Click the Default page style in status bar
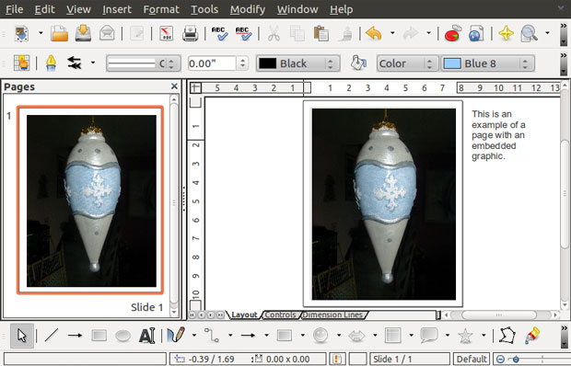 [472, 359]
